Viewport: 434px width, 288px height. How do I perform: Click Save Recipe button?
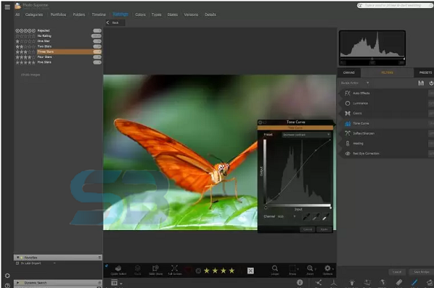pyautogui.click(x=421, y=272)
